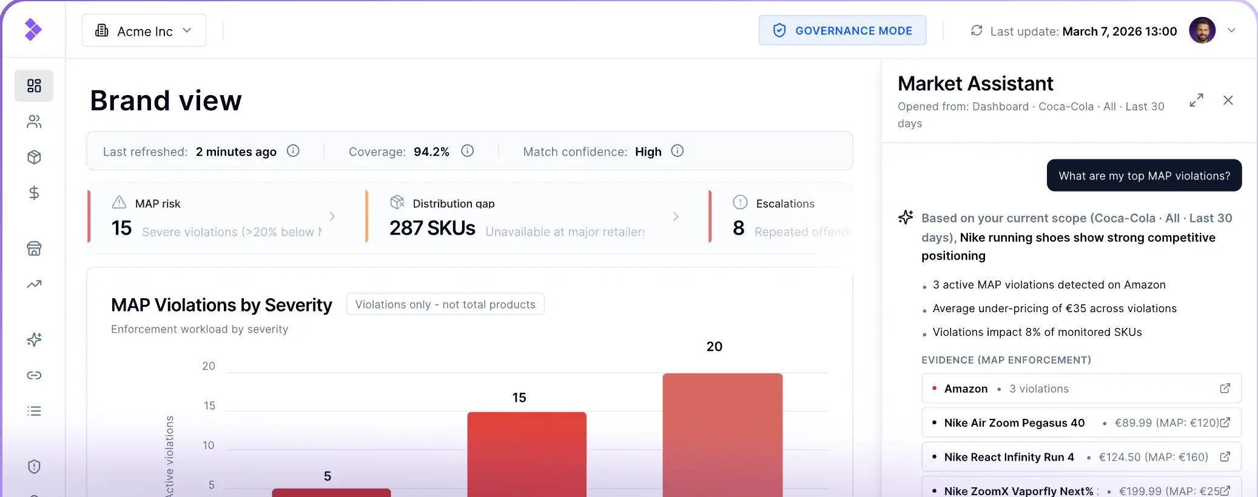Open the Acme Inc organization dropdown
The image size is (1258, 497).
click(144, 30)
